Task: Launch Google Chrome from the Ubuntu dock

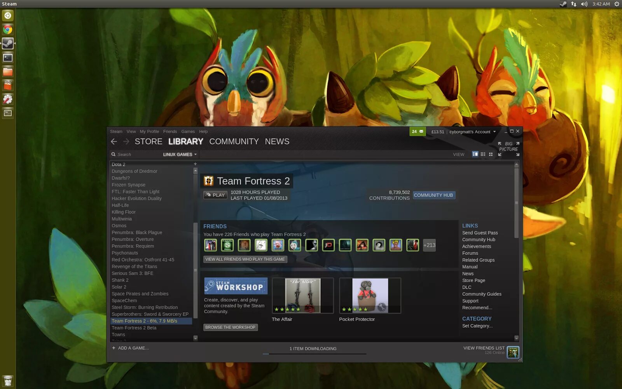Action: tap(7, 29)
